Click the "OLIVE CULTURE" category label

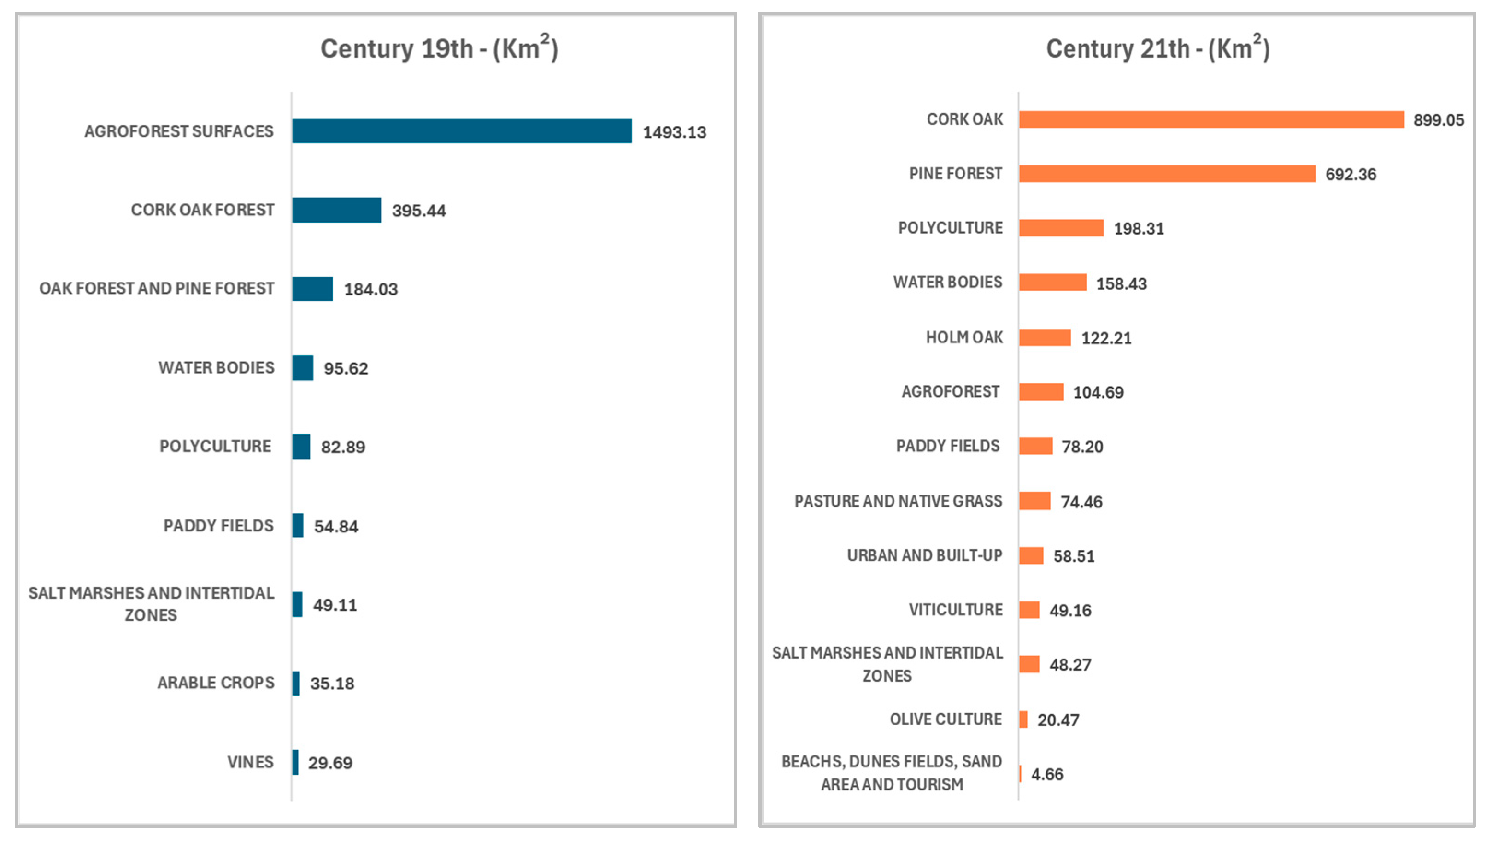(x=945, y=719)
